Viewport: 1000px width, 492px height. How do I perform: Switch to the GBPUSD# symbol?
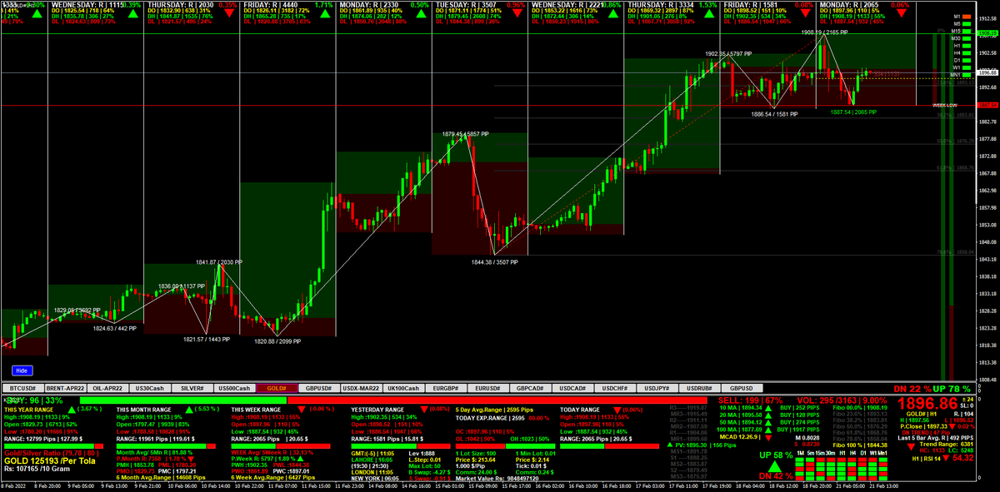(x=318, y=388)
